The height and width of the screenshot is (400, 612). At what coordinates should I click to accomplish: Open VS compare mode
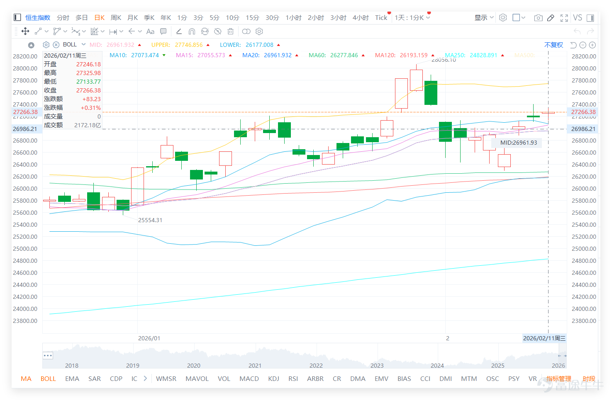pyautogui.click(x=578, y=17)
